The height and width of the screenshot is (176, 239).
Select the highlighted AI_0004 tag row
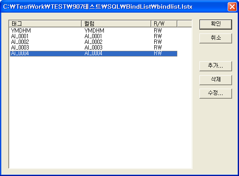tap(93, 53)
